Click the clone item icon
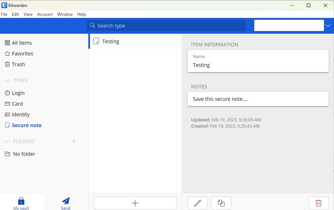This screenshot has width=334, height=210. pos(221,203)
